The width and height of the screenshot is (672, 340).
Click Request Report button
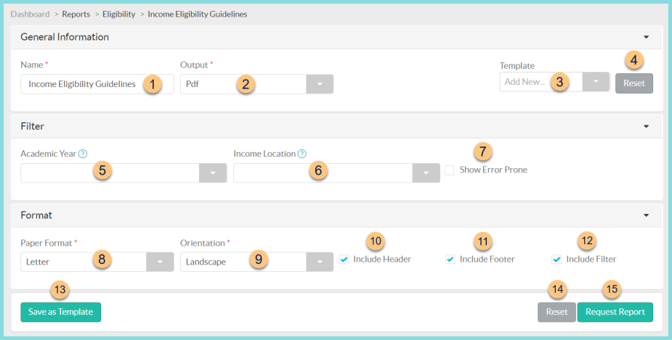coord(615,312)
